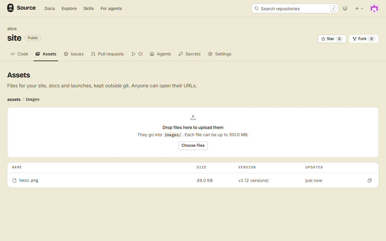Open the Code tab
386x241 pixels.
pyautogui.click(x=19, y=54)
